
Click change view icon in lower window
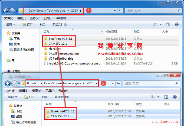click(x=153, y=97)
